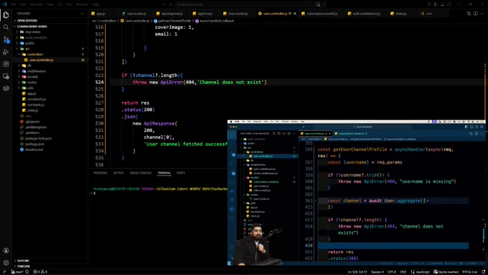
Task: Expand the models folder
Action: 50,77
